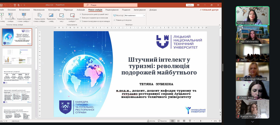
Task: Undo the last action in the title bar
Action: 5,5
